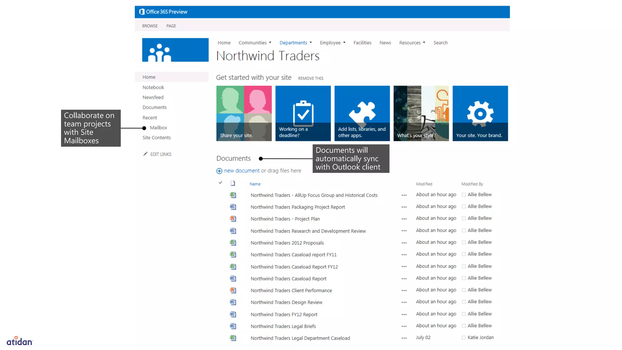
Task: Open the BROWSE ribbon tab
Action: pyautogui.click(x=150, y=26)
